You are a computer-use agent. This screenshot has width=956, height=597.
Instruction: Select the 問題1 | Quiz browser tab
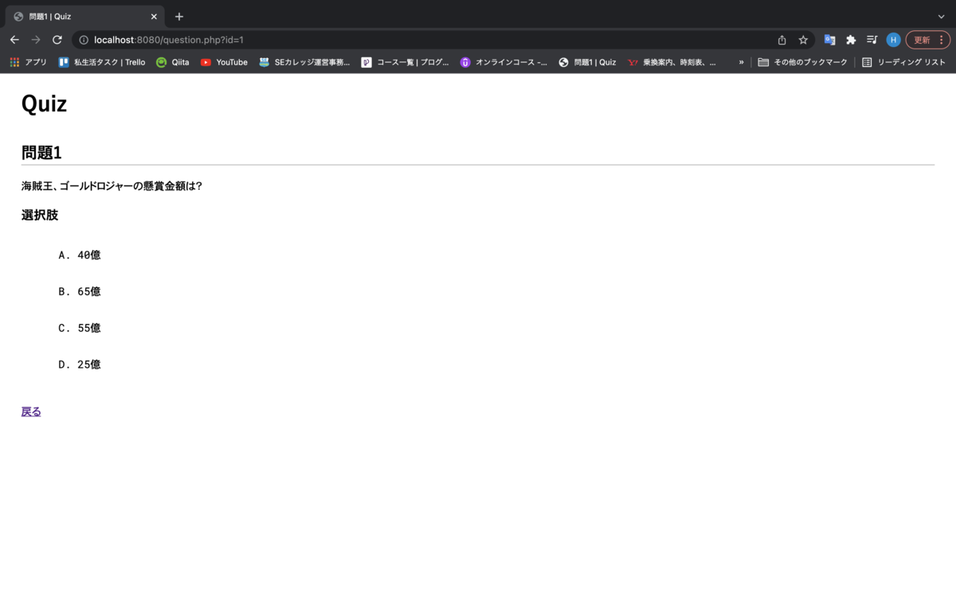(84, 17)
